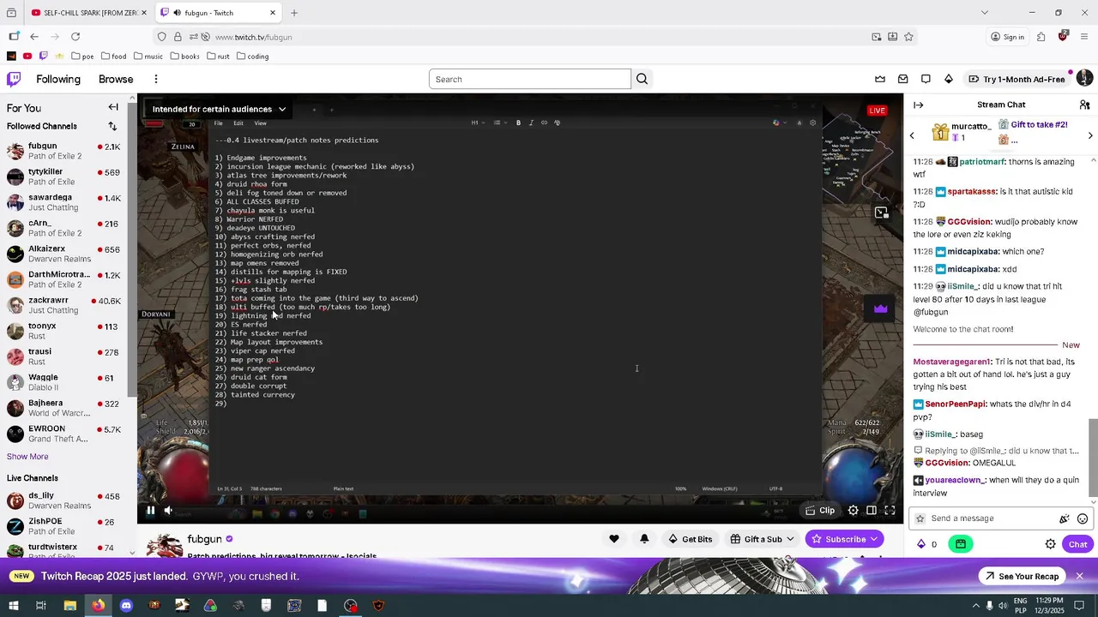The width and height of the screenshot is (1098, 617).
Task: Reload the page
Action: 75,37
